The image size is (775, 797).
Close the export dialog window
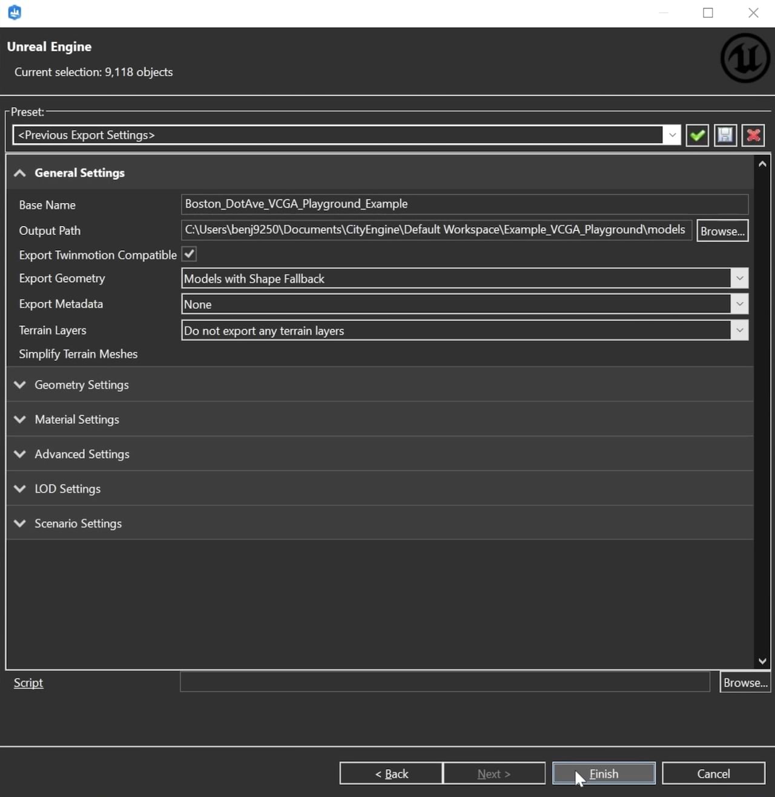[753, 13]
